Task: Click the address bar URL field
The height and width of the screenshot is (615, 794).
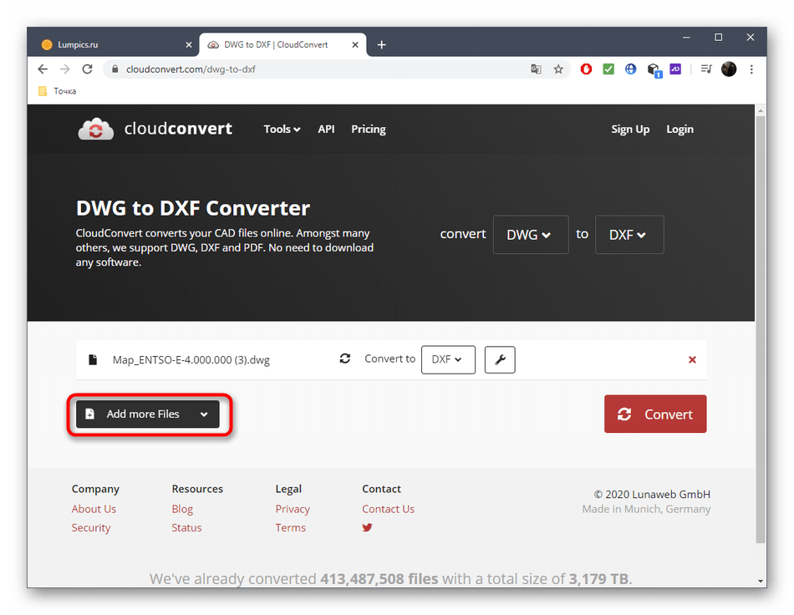Action: click(x=318, y=69)
